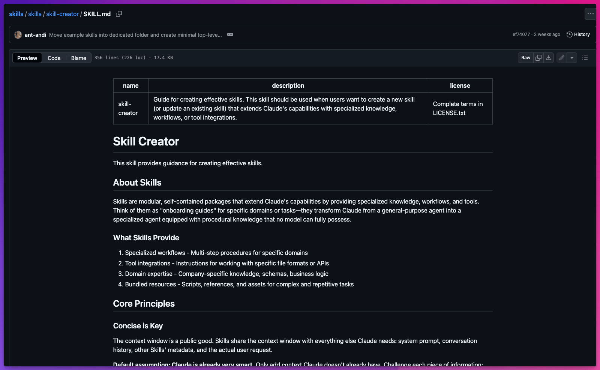600x370 pixels.
Task: Open the edit options dropdown arrow
Action: click(x=572, y=58)
